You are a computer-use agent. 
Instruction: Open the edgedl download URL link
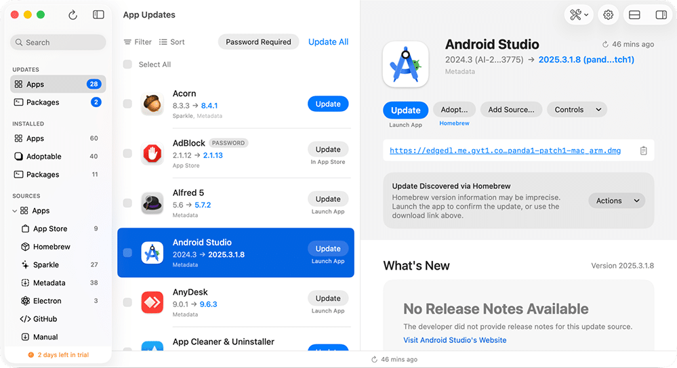pos(505,150)
